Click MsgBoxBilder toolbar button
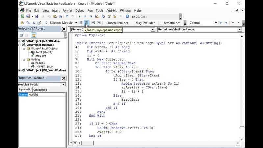This screenshot has width=263, height=148. pyautogui.click(x=145, y=23)
